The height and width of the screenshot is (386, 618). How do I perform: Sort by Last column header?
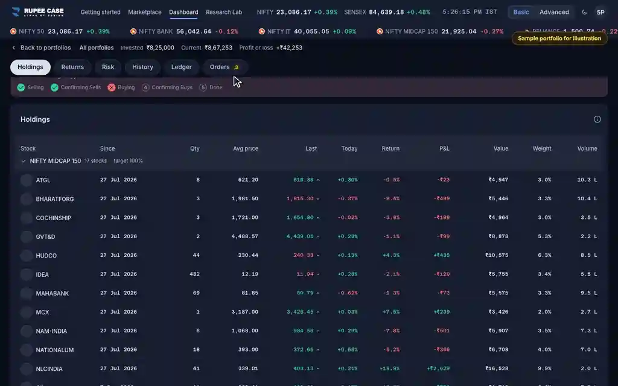tap(311, 148)
